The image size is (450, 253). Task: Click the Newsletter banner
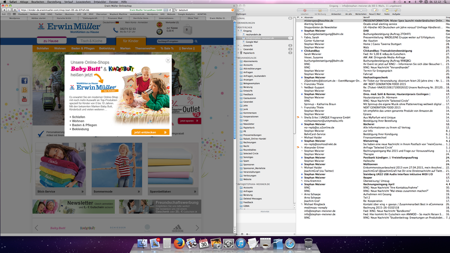(74, 207)
